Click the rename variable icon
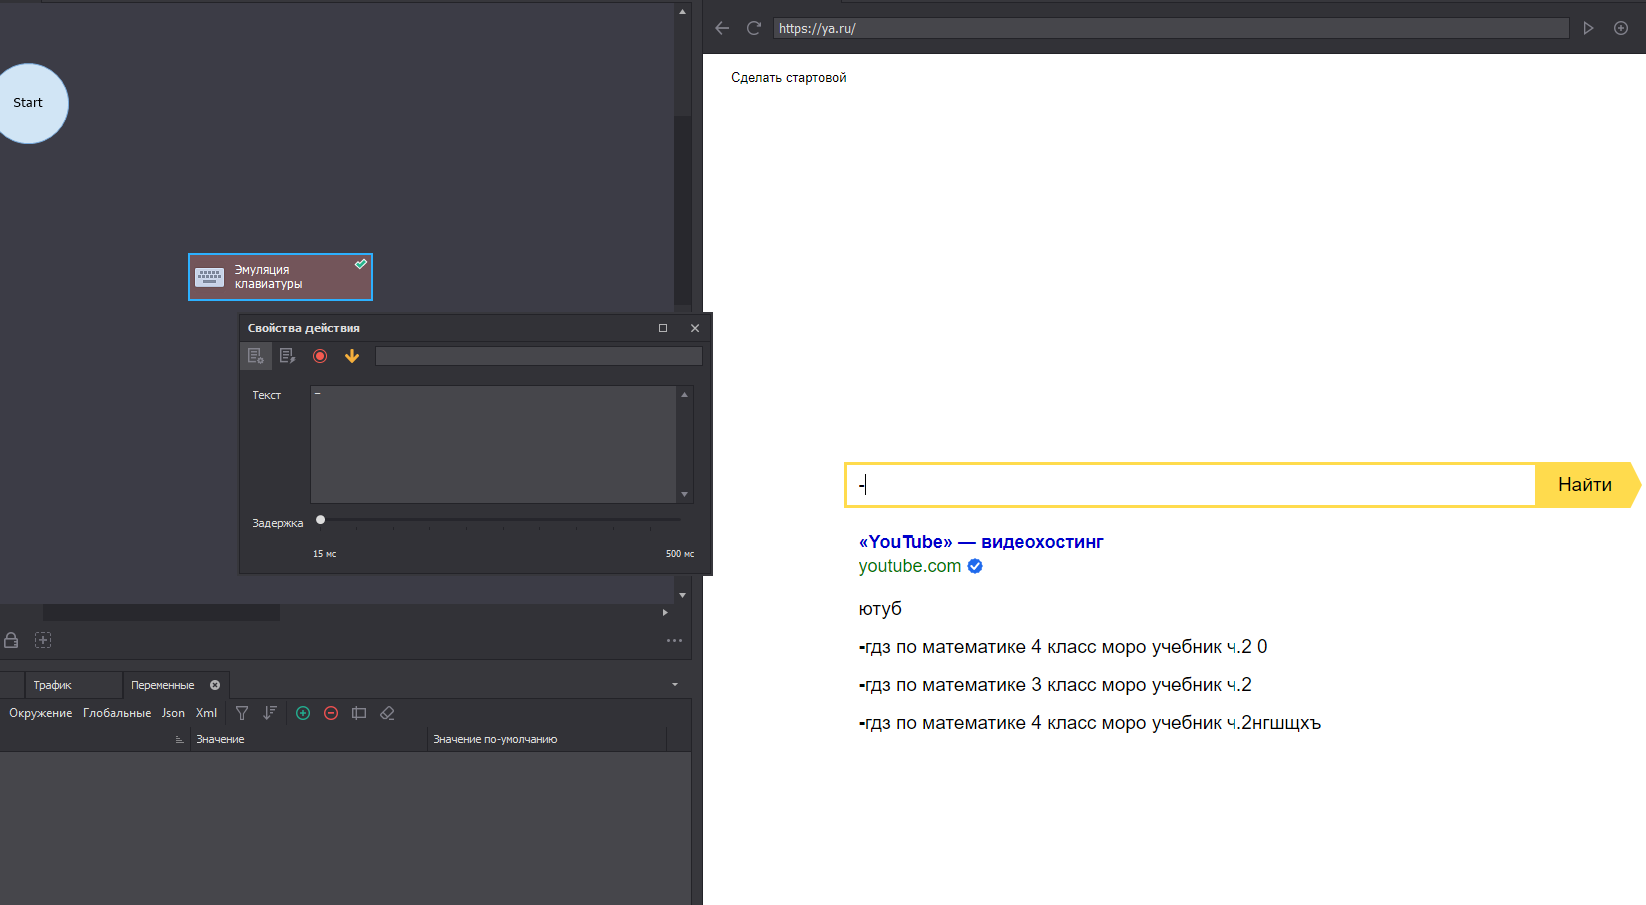This screenshot has width=1646, height=905. click(359, 713)
